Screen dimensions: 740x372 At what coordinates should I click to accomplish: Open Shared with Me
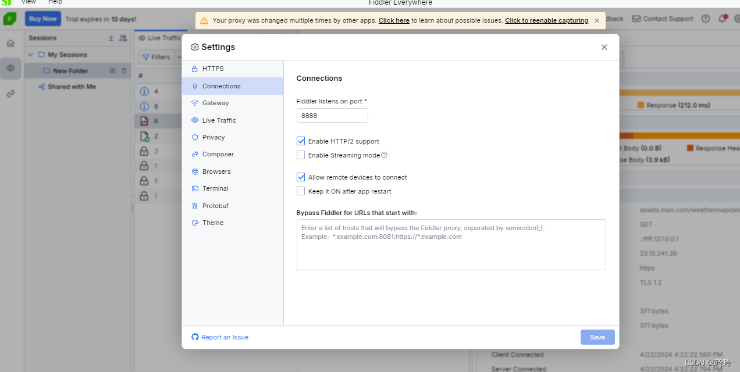(x=72, y=87)
